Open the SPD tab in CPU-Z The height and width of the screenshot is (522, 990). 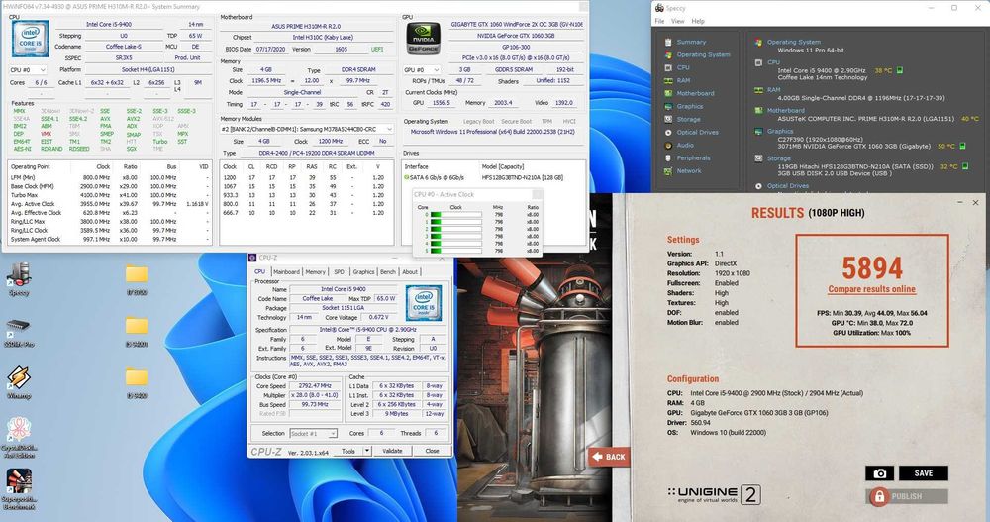coord(339,271)
